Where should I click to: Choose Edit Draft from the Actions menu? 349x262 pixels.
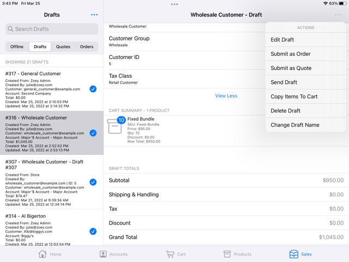point(305,40)
